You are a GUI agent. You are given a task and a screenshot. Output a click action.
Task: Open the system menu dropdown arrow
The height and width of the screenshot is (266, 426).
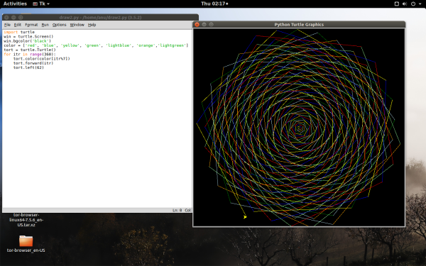click(x=420, y=4)
